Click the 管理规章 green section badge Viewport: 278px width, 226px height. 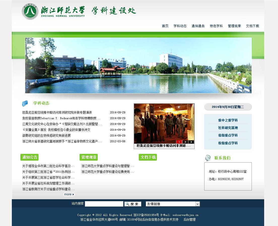[89, 157]
